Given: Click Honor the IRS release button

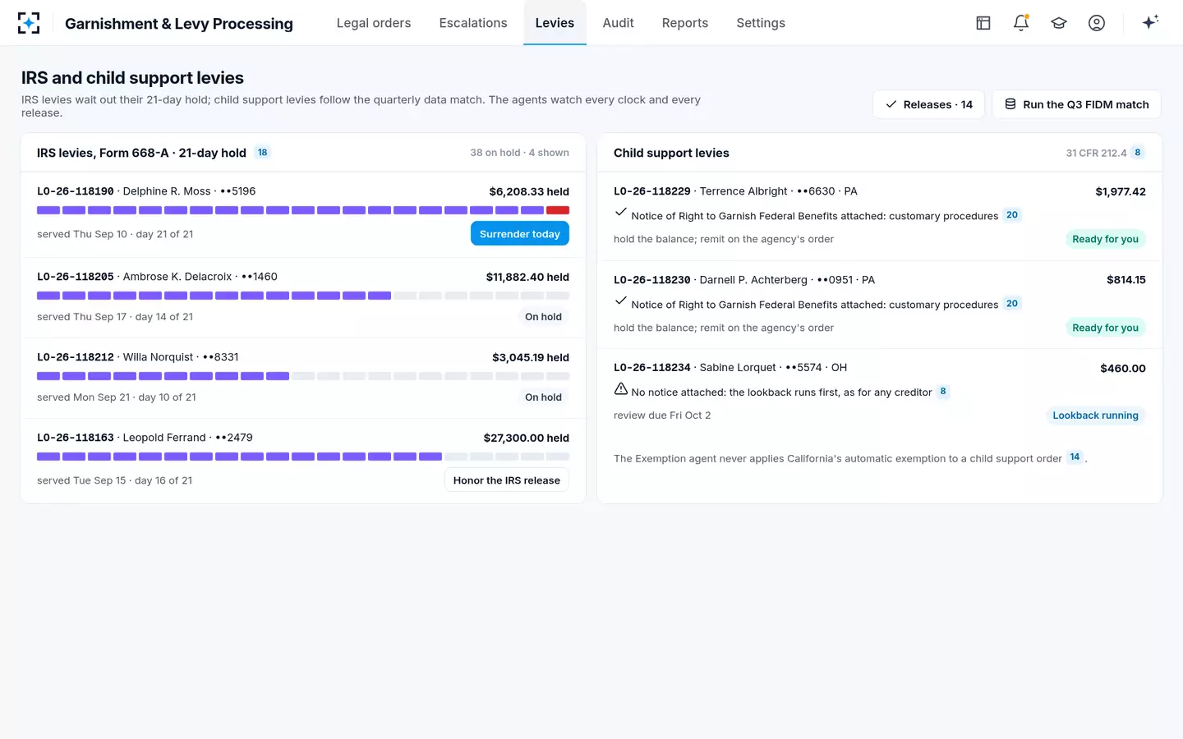Looking at the screenshot, I should pos(507,480).
